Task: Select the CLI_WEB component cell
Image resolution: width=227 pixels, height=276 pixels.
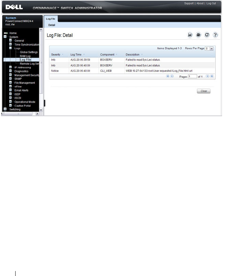Action: [x=106, y=71]
